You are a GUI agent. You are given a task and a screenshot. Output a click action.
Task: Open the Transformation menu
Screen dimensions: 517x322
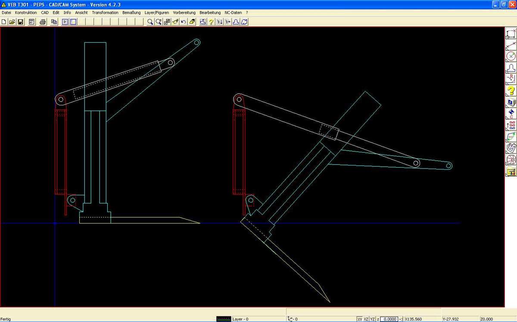coord(105,13)
